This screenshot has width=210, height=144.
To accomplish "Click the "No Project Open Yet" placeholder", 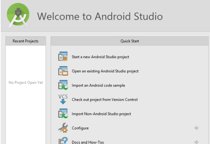I will pyautogui.click(x=26, y=83).
